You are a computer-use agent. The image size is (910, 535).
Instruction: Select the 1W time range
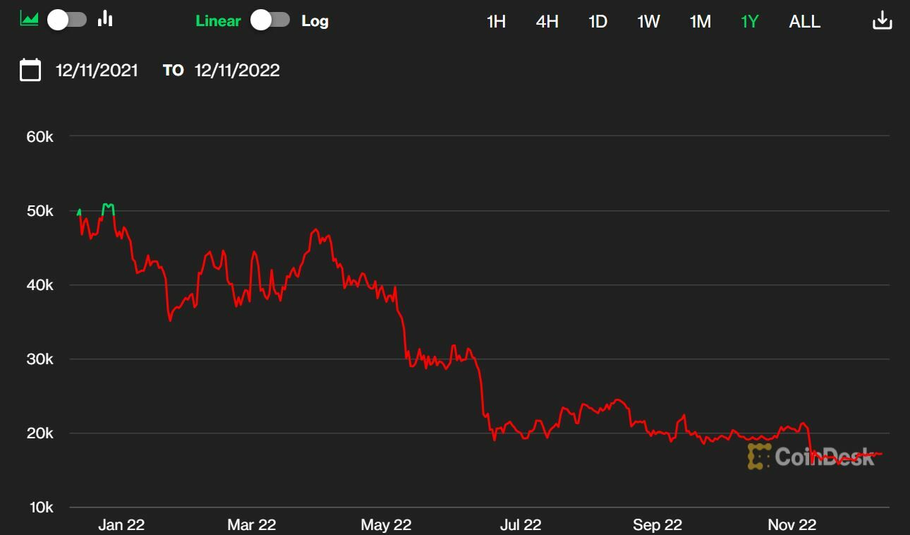[648, 21]
